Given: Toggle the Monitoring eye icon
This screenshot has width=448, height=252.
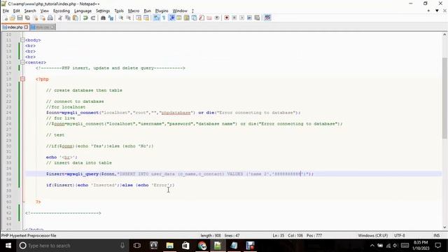Looking at the screenshot, I should [217, 18].
